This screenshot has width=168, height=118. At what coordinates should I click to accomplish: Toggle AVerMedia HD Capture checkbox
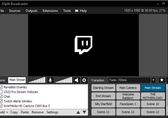click(x=1, y=106)
